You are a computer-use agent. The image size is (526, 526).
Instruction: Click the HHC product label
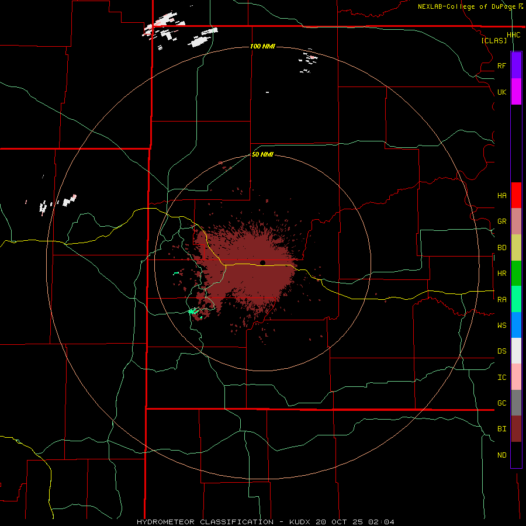(x=513, y=35)
